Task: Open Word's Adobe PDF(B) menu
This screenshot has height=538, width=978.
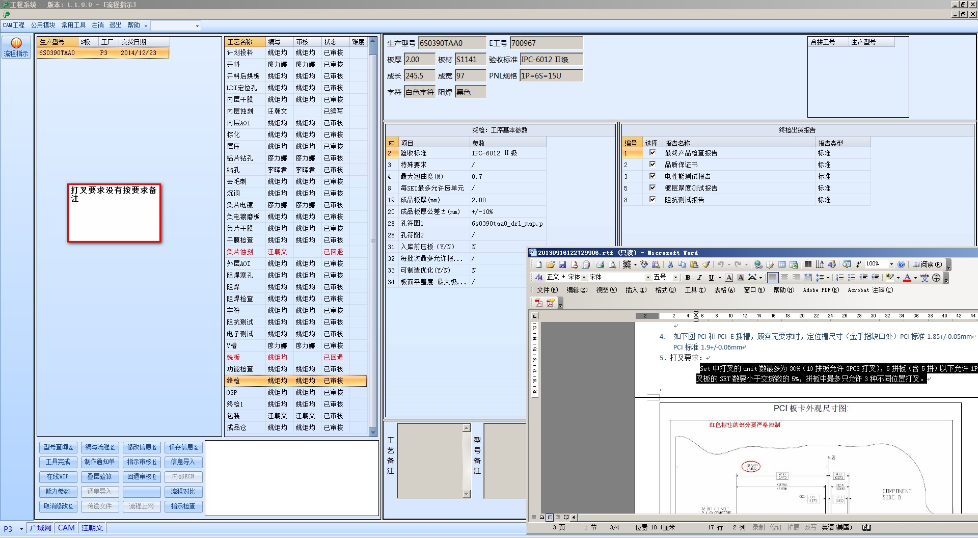Action: pos(821,290)
